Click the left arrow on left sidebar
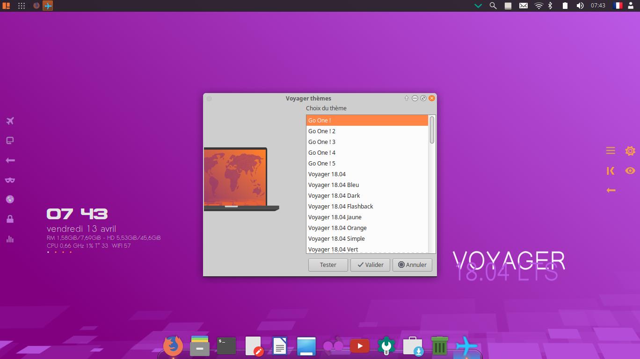The width and height of the screenshot is (640, 359). point(10,160)
